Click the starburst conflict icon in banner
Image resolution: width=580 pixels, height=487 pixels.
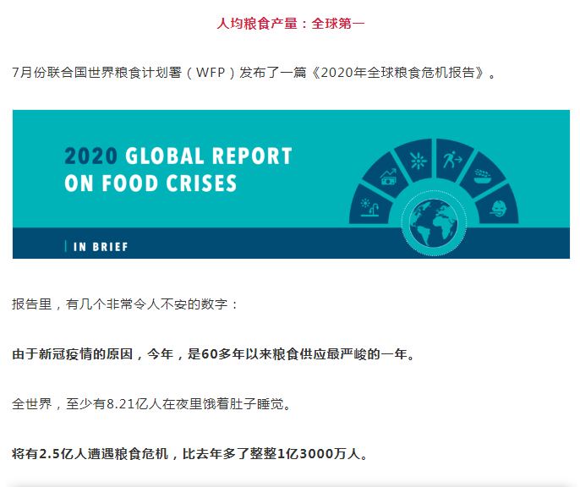point(418,159)
